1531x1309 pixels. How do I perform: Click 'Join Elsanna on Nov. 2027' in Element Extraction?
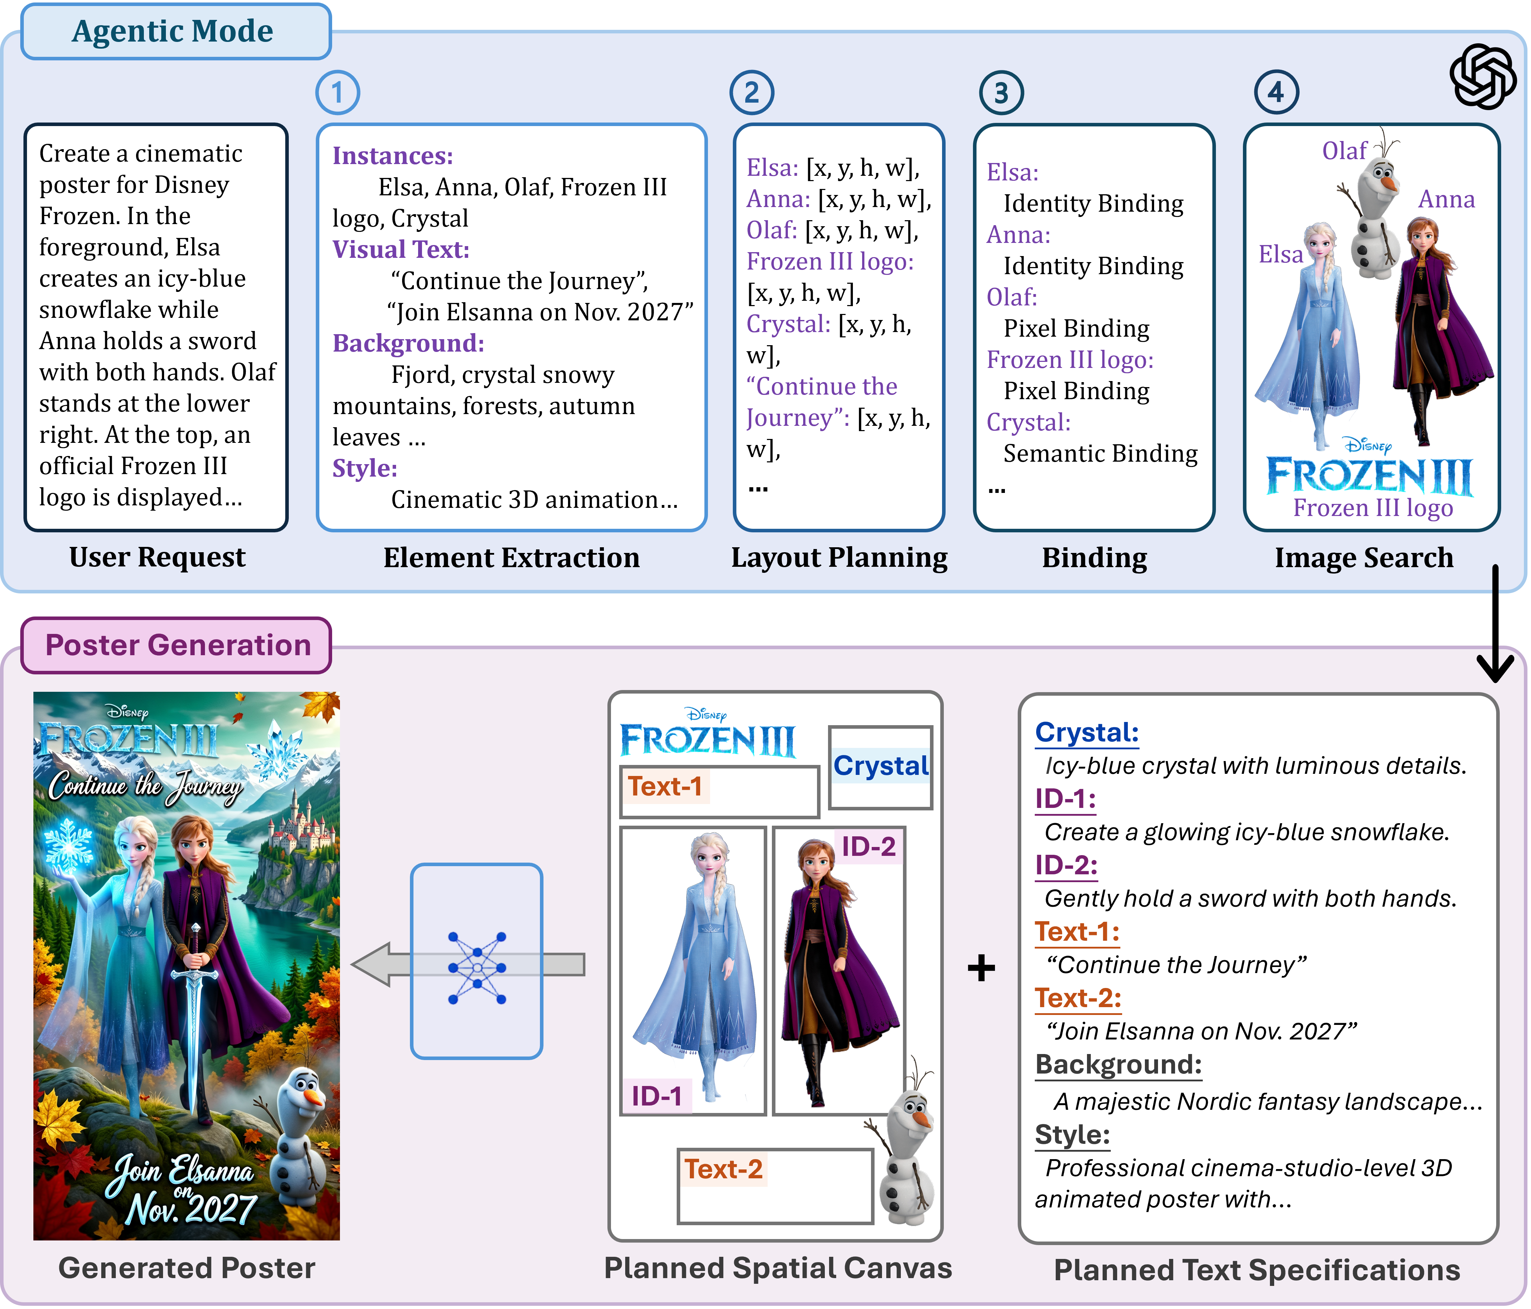540,313
